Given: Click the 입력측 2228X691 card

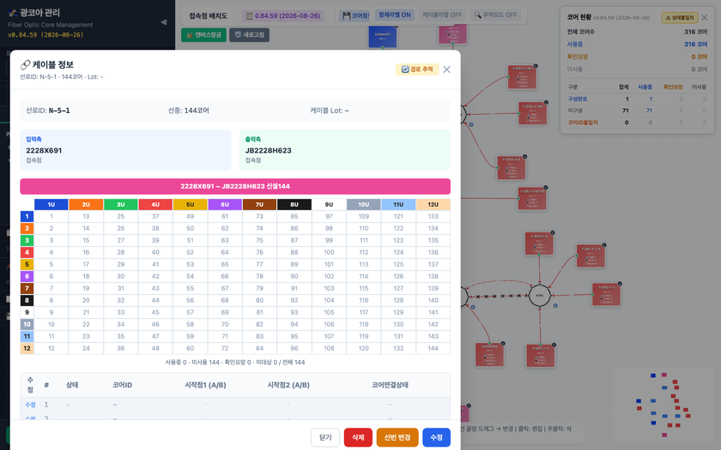Looking at the screenshot, I should [x=125, y=150].
